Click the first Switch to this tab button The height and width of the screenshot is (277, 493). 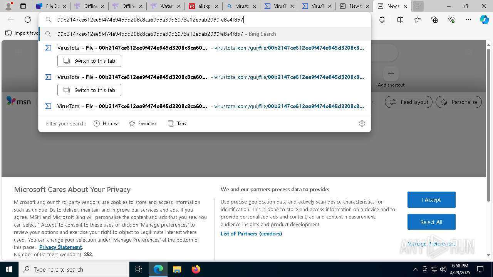[x=89, y=61]
